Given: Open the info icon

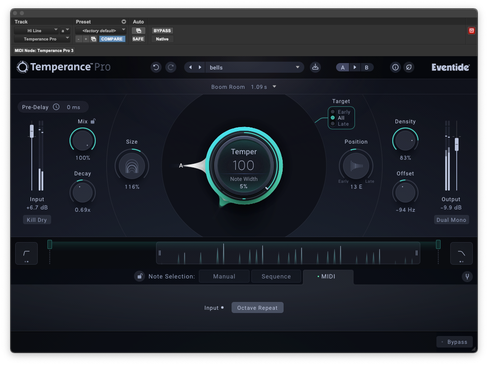Looking at the screenshot, I should click(x=395, y=67).
